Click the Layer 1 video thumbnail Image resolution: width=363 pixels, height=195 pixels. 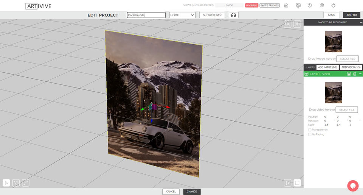click(334, 92)
